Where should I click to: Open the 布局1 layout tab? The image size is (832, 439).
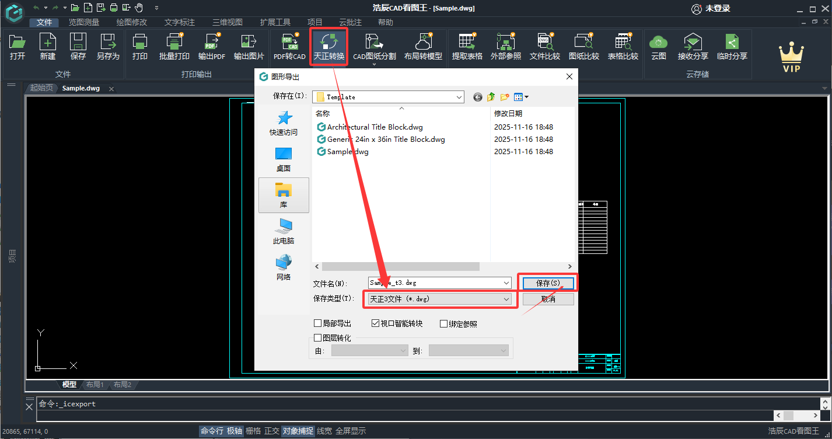pos(95,385)
